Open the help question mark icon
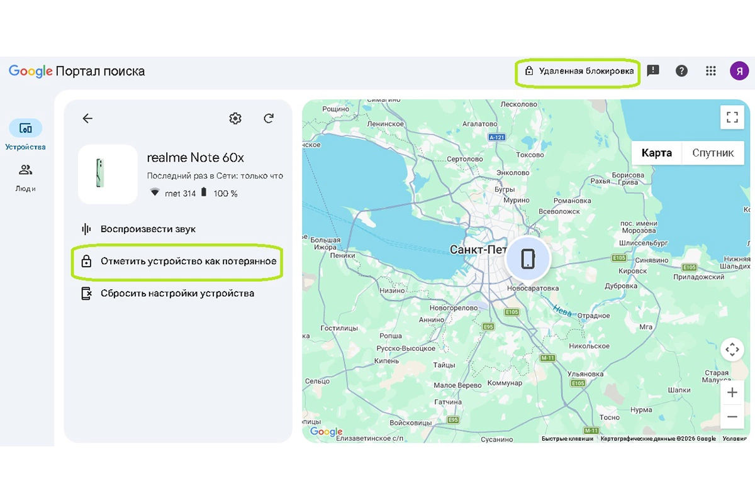Viewport: 755px width, 503px height. [x=681, y=70]
